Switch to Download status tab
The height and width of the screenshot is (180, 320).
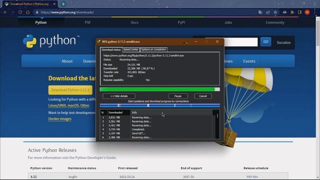[111, 49]
